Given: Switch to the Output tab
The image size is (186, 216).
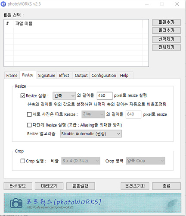Looking at the screenshot, I should (81, 76).
